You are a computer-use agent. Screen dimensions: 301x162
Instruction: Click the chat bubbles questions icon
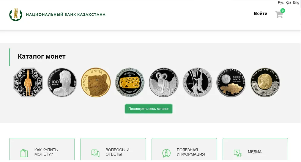(x=95, y=153)
